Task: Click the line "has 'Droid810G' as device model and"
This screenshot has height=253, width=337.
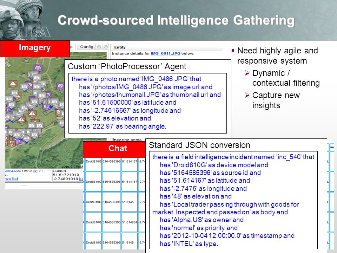Action: pos(214,165)
